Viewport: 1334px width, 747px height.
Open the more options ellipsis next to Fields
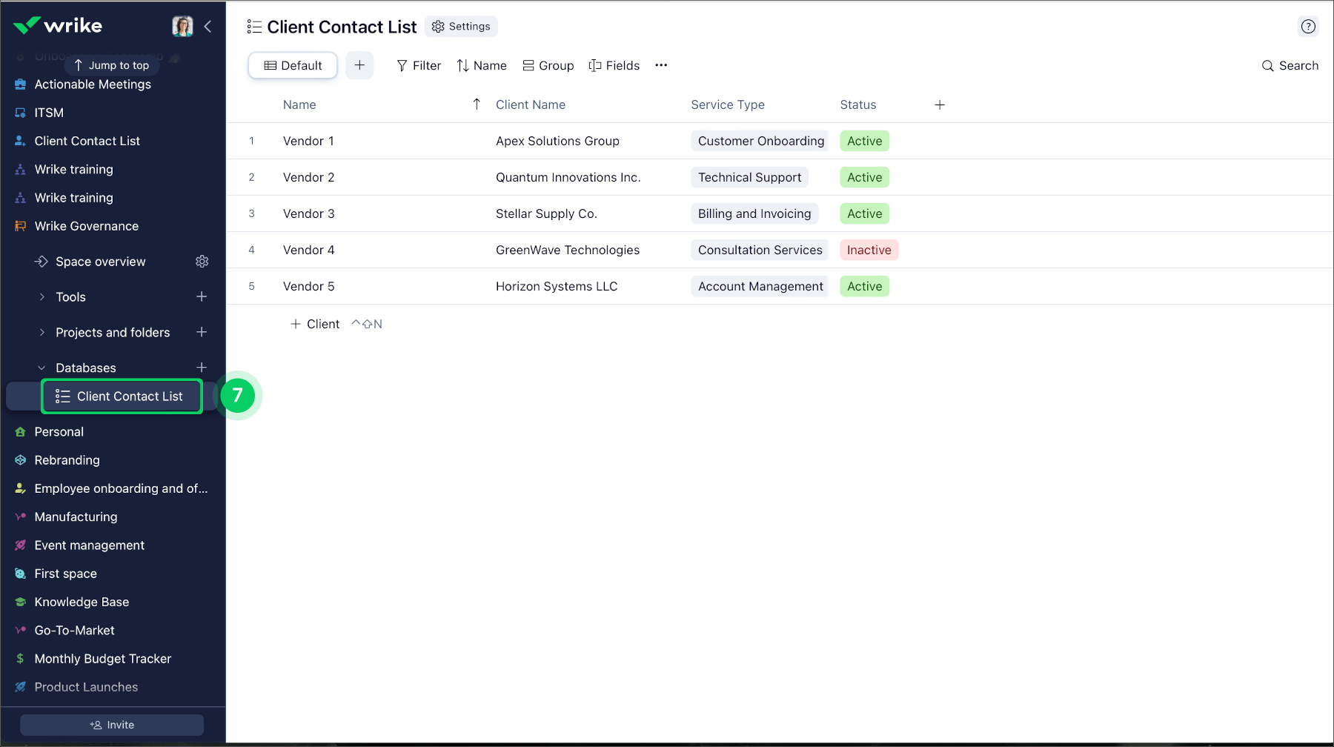[x=661, y=65]
